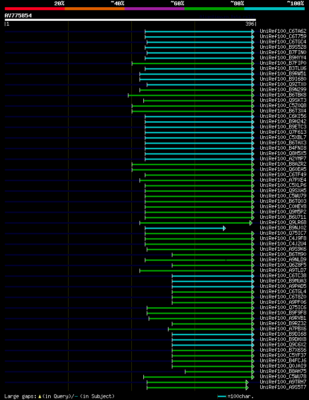
Task: Pick the UniRef100_B6TM90 hit label
Action: point(283,254)
